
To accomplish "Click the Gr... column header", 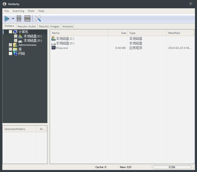I will 42,129.
